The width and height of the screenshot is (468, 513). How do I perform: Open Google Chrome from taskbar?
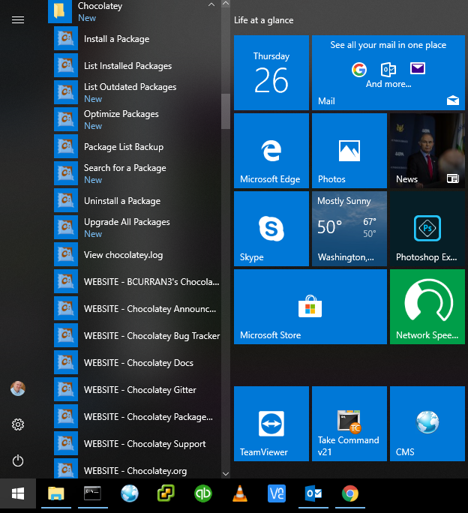pyautogui.click(x=349, y=493)
